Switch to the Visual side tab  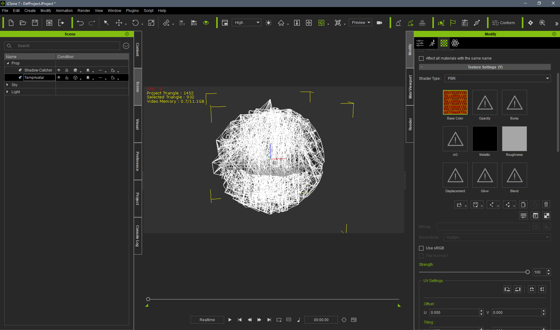(x=138, y=124)
